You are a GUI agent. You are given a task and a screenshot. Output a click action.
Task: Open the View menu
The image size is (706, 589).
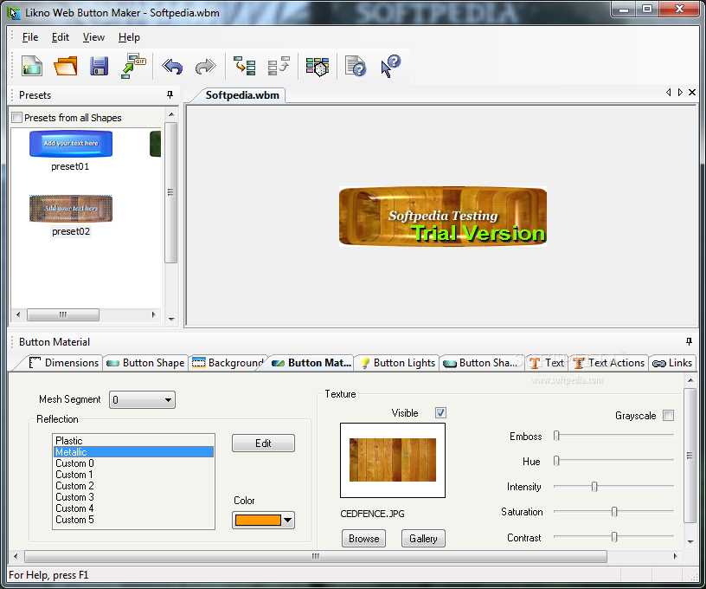(x=93, y=37)
